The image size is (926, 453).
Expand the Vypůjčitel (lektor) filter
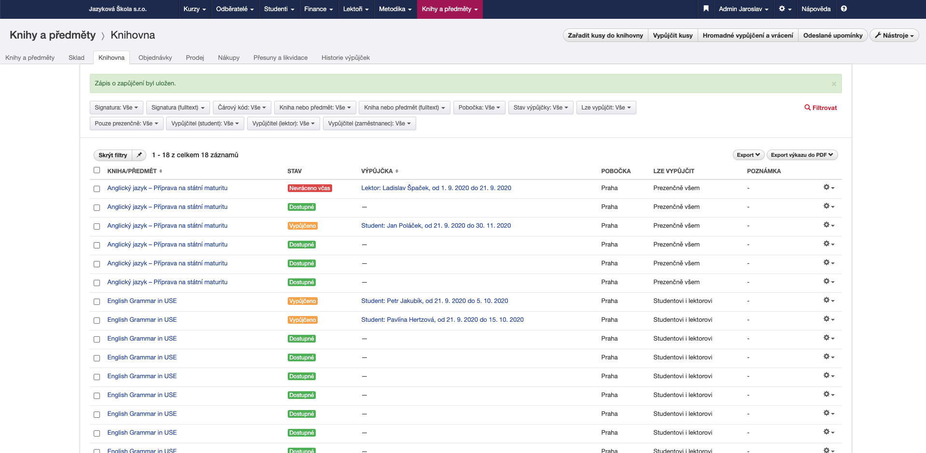pos(283,124)
